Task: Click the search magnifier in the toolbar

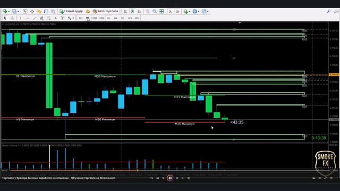Action: pyautogui.click(x=329, y=11)
